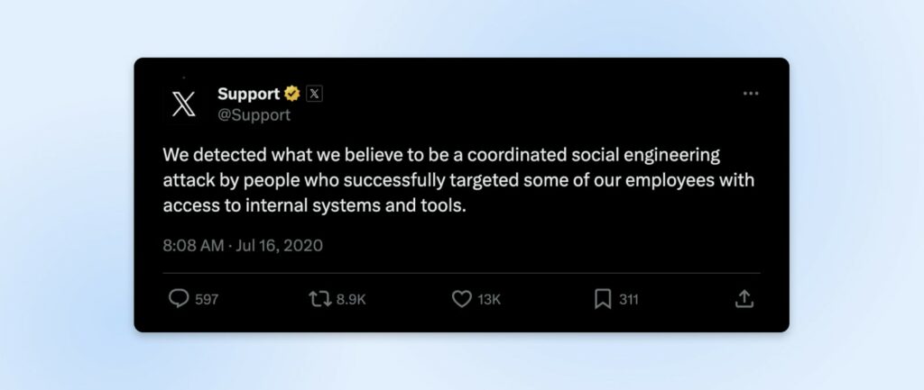Click the @Support handle
Image resolution: width=924 pixels, height=390 pixels.
254,114
